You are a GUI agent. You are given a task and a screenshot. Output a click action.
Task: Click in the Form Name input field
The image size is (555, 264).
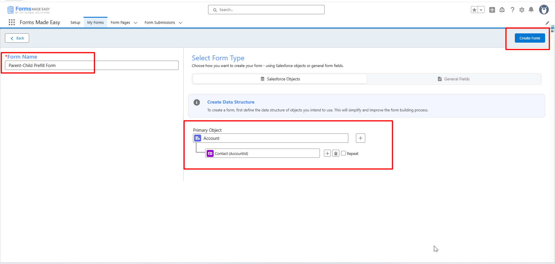[92, 65]
